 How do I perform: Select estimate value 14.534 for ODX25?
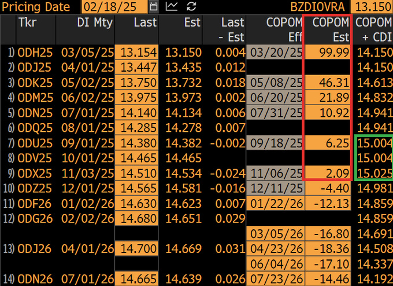click(183, 173)
